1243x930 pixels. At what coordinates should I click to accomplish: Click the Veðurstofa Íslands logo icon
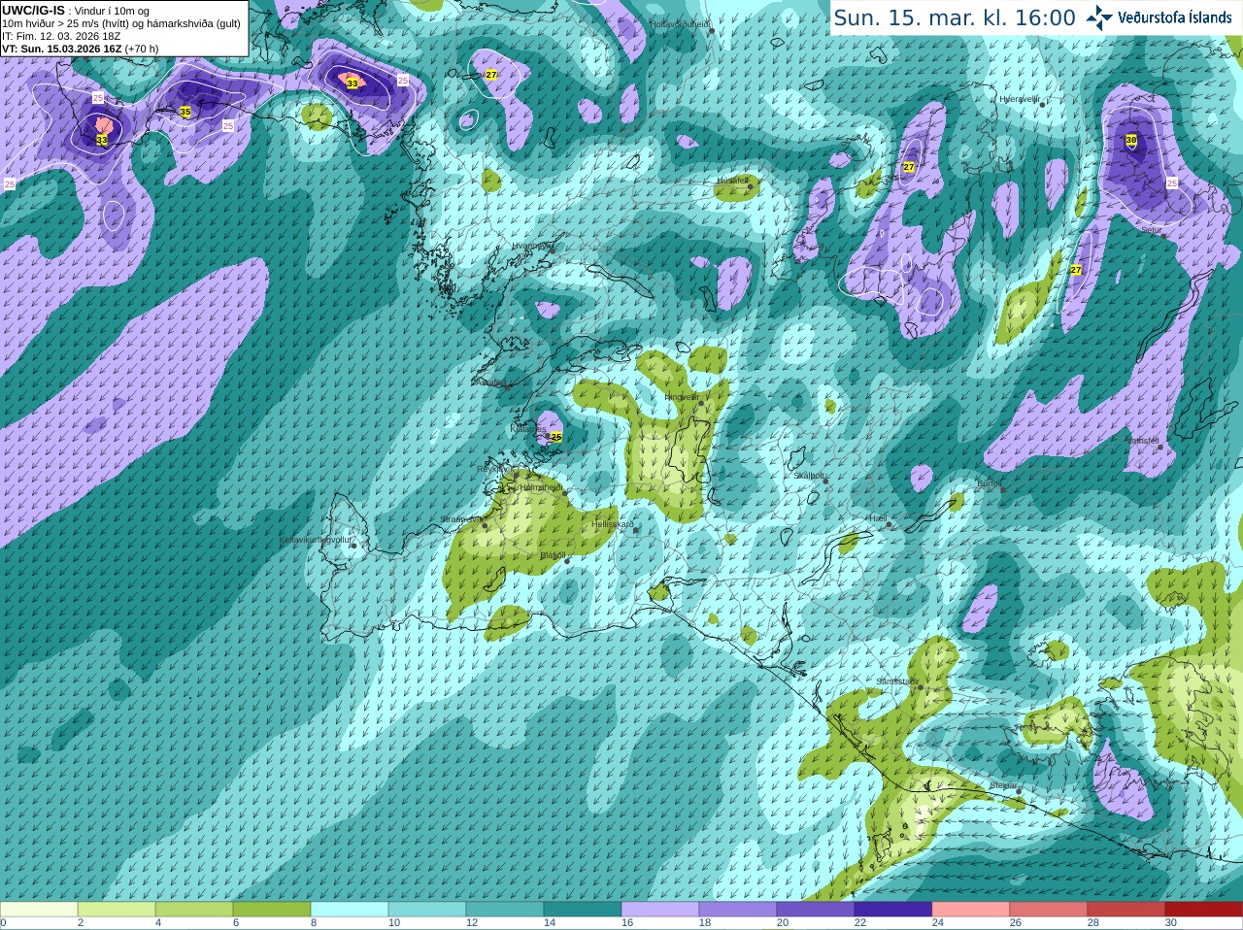[1098, 17]
